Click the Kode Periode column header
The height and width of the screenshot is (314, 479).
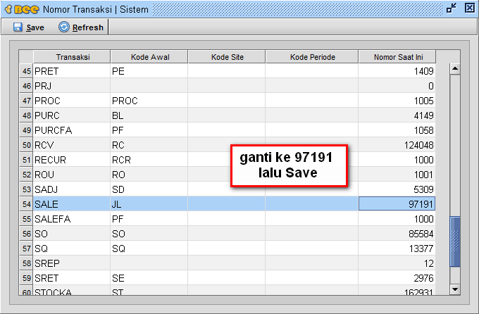(x=312, y=57)
